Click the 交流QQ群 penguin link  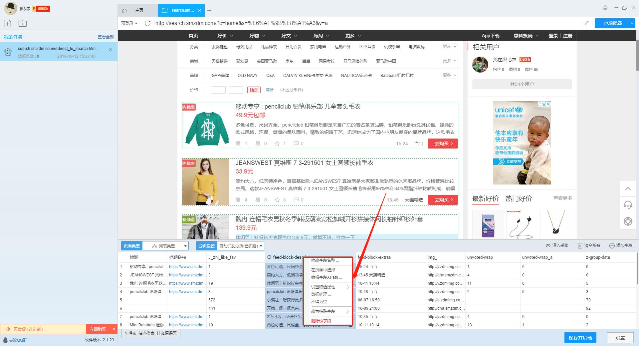click(15, 340)
